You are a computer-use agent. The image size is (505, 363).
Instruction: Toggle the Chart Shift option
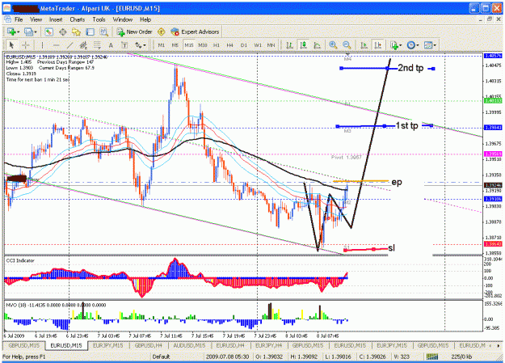click(378, 45)
